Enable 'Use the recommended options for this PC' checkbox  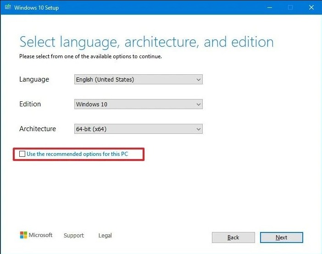point(22,154)
